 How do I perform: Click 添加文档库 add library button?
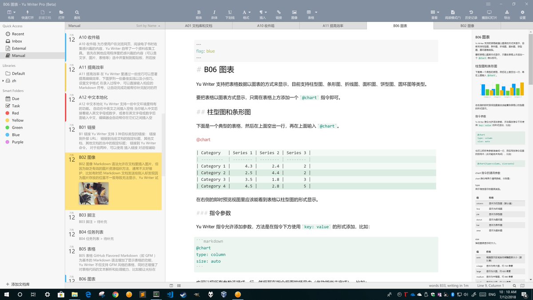point(19,284)
